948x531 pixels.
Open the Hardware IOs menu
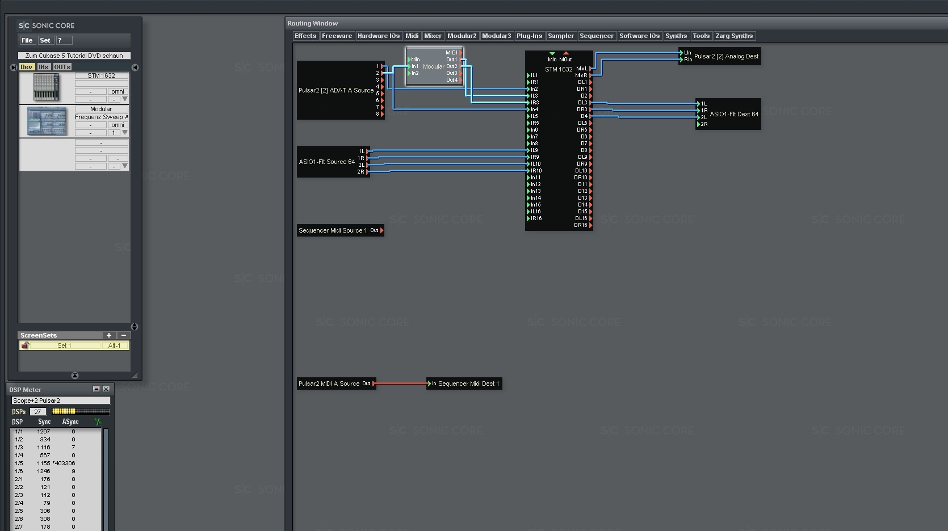point(379,36)
